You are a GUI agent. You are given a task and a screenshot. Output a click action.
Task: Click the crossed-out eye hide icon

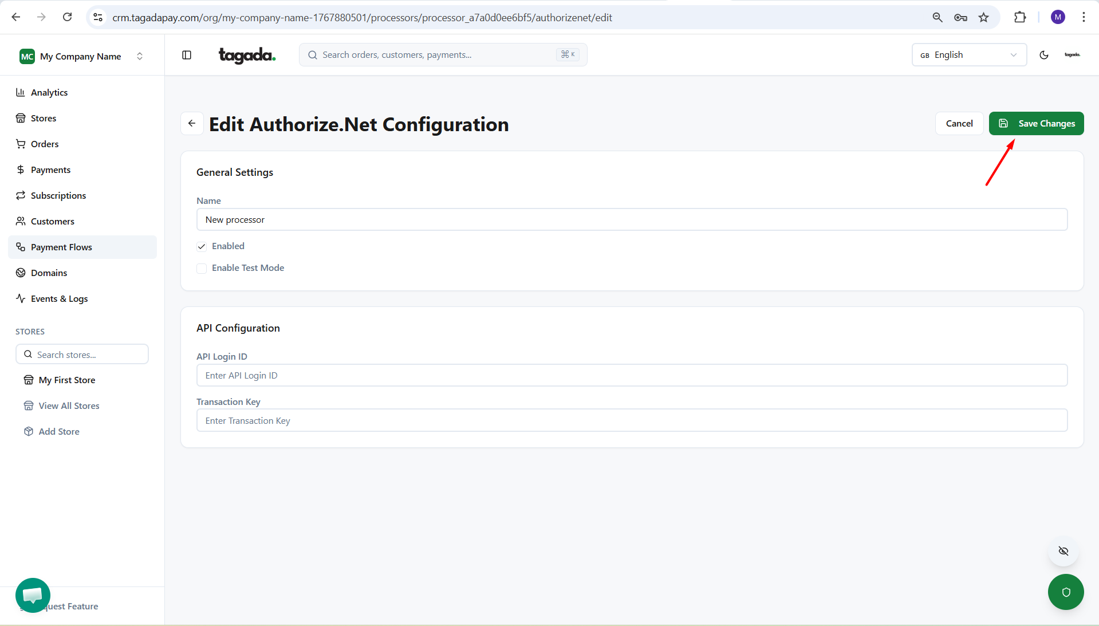[1063, 551]
